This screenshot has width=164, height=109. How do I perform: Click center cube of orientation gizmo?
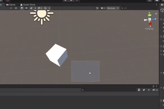pyautogui.click(x=150, y=19)
